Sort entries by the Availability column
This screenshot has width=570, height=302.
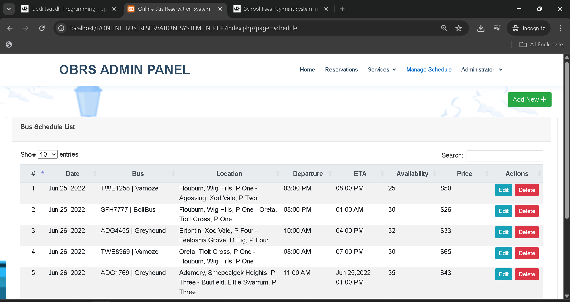point(412,174)
